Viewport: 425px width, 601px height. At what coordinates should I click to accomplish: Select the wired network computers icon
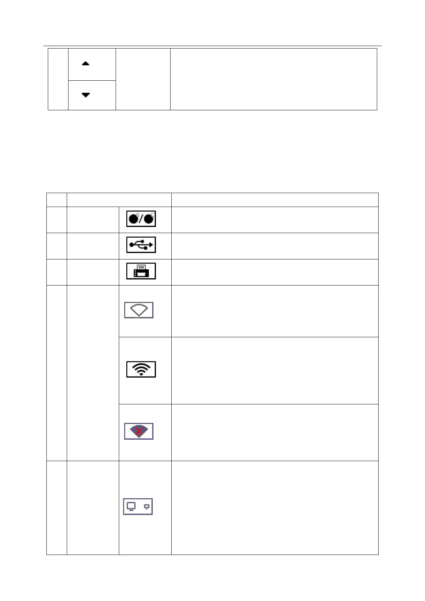138,506
